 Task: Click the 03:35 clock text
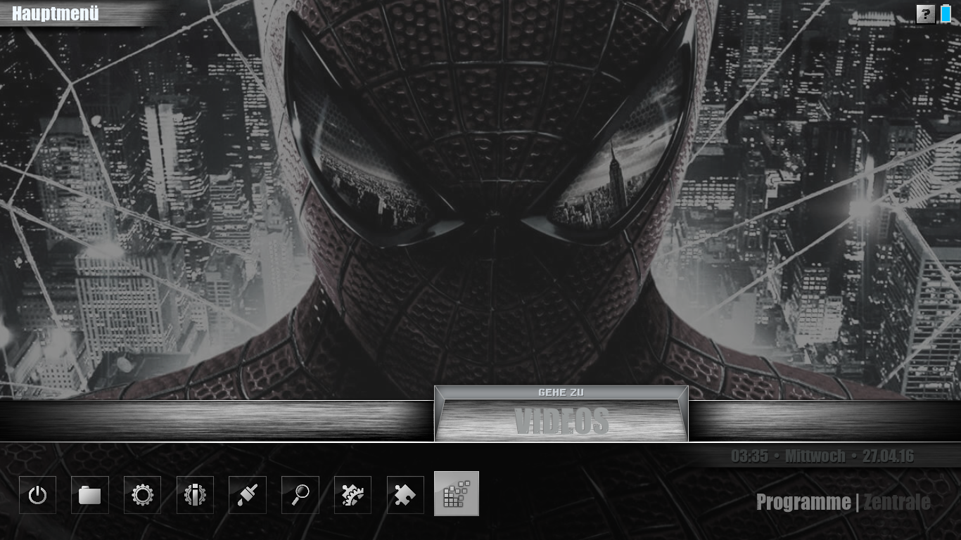749,456
